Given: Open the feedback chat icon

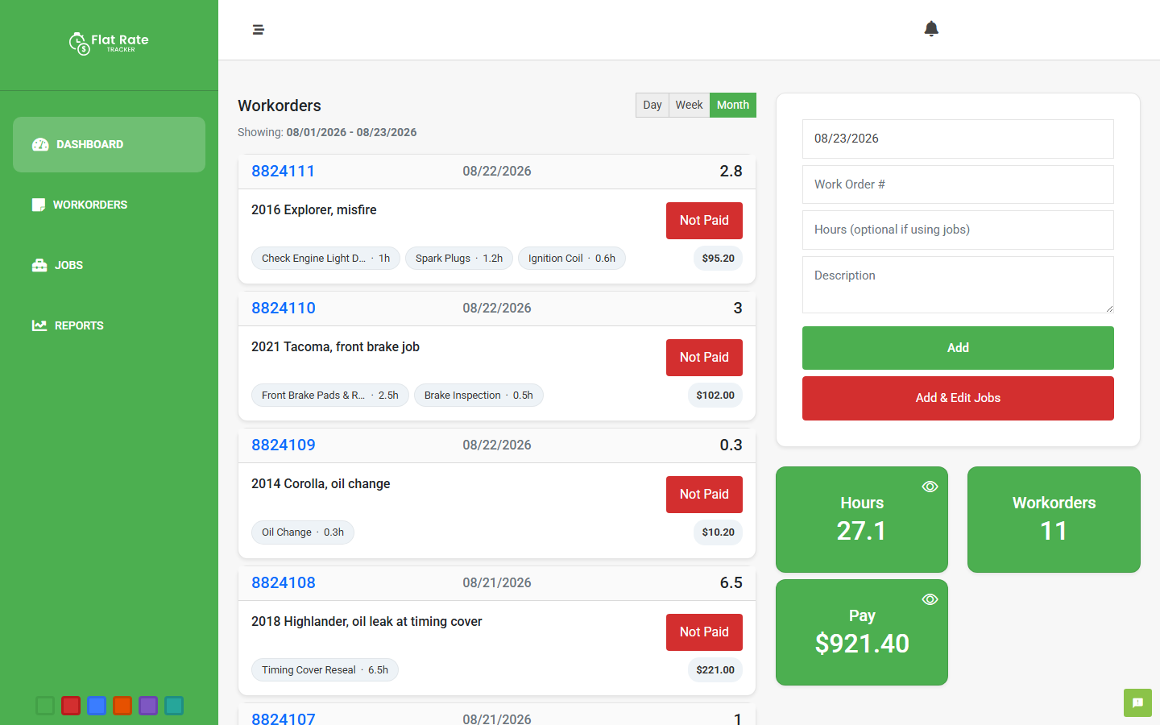Looking at the screenshot, I should coord(1137,702).
